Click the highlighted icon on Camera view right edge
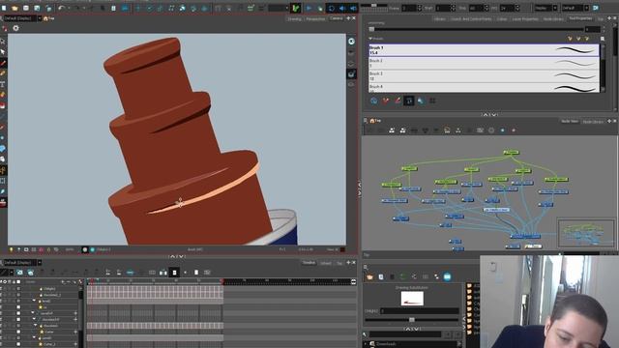 pyautogui.click(x=351, y=73)
